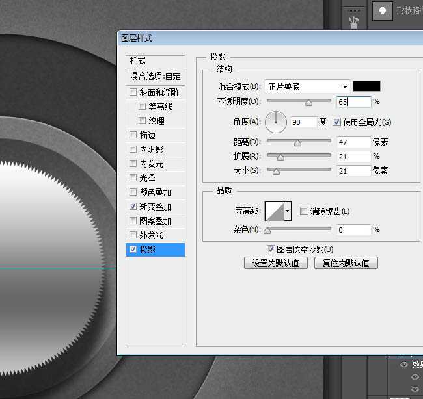Click the 设置为默认值 button
423x399 pixels.
(x=276, y=263)
